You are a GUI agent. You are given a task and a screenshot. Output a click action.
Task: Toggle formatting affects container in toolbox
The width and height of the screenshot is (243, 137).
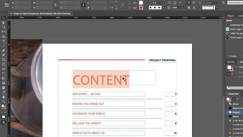click(x=2, y=112)
